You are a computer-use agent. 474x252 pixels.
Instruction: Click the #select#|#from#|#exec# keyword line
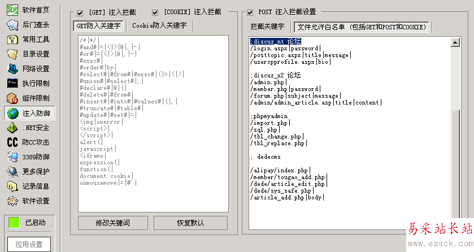coord(132,75)
